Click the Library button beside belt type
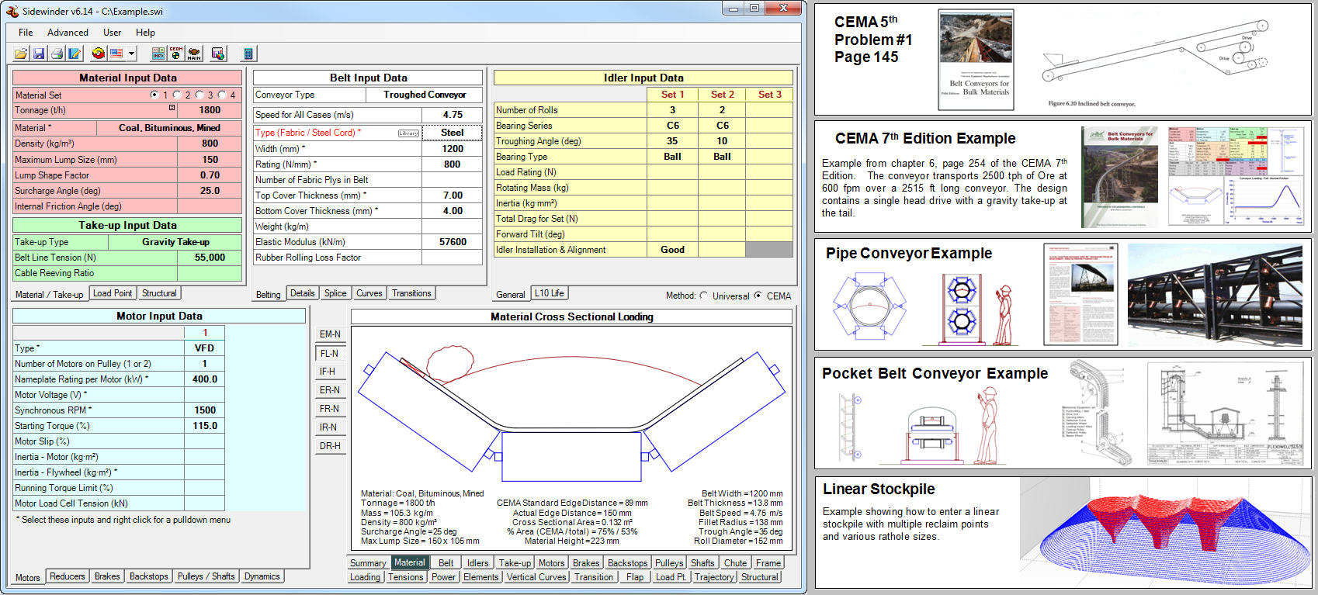 click(x=408, y=133)
